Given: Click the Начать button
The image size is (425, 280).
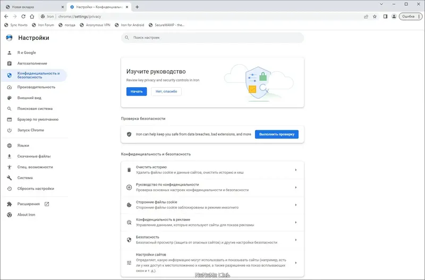Looking at the screenshot, I should click(x=137, y=91).
